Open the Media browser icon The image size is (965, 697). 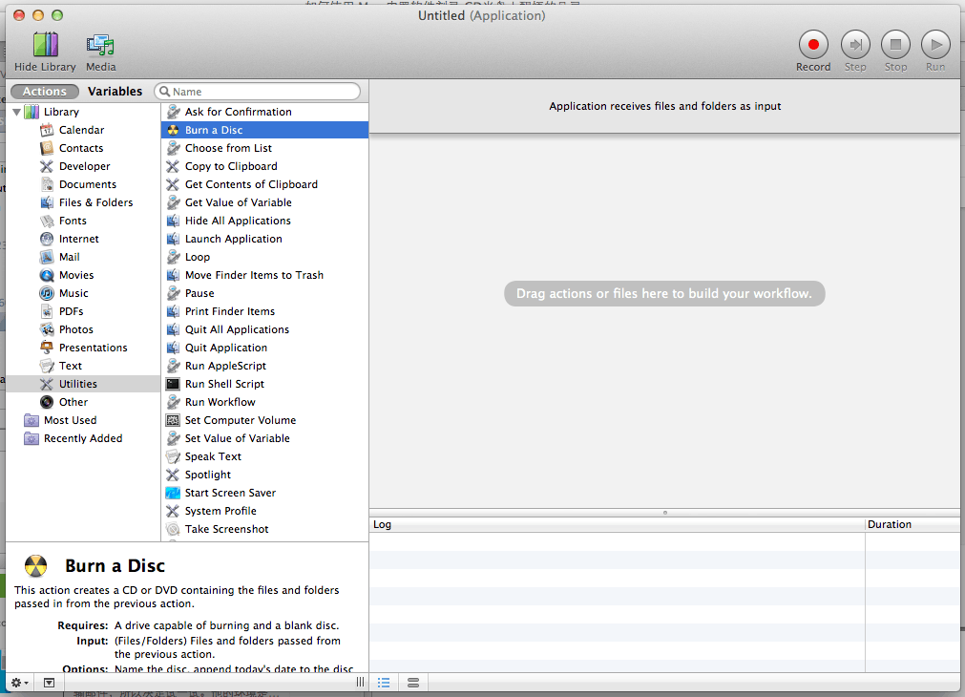click(x=100, y=46)
